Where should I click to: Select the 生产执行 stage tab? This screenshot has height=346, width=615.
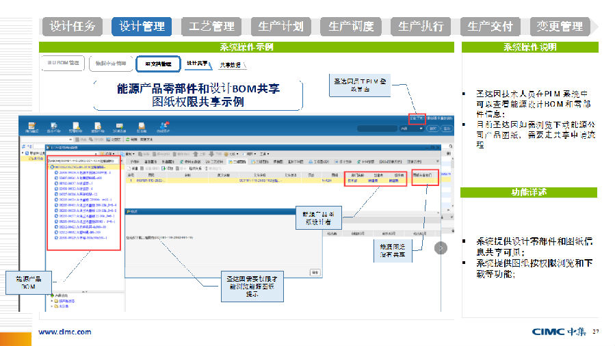coord(421,27)
